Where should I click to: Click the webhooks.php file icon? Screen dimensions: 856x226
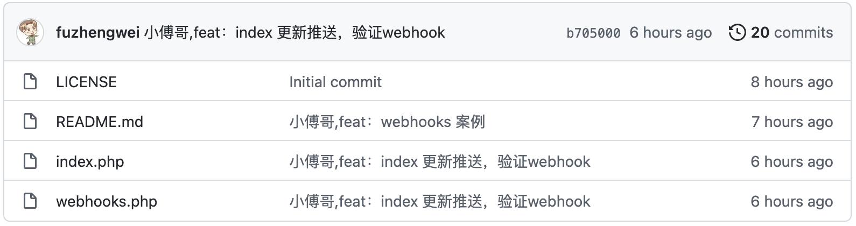[x=31, y=201]
